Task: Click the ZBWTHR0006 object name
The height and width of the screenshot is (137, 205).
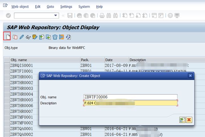Action: pos(21,106)
